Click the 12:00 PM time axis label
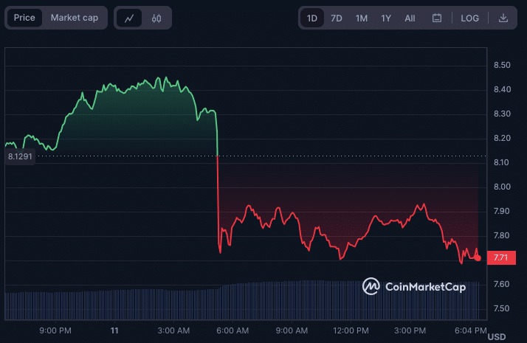 pos(351,330)
